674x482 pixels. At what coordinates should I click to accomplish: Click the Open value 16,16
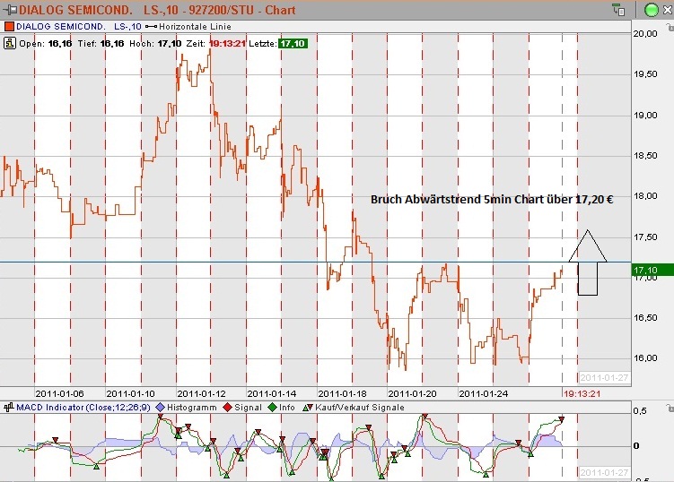[60, 44]
